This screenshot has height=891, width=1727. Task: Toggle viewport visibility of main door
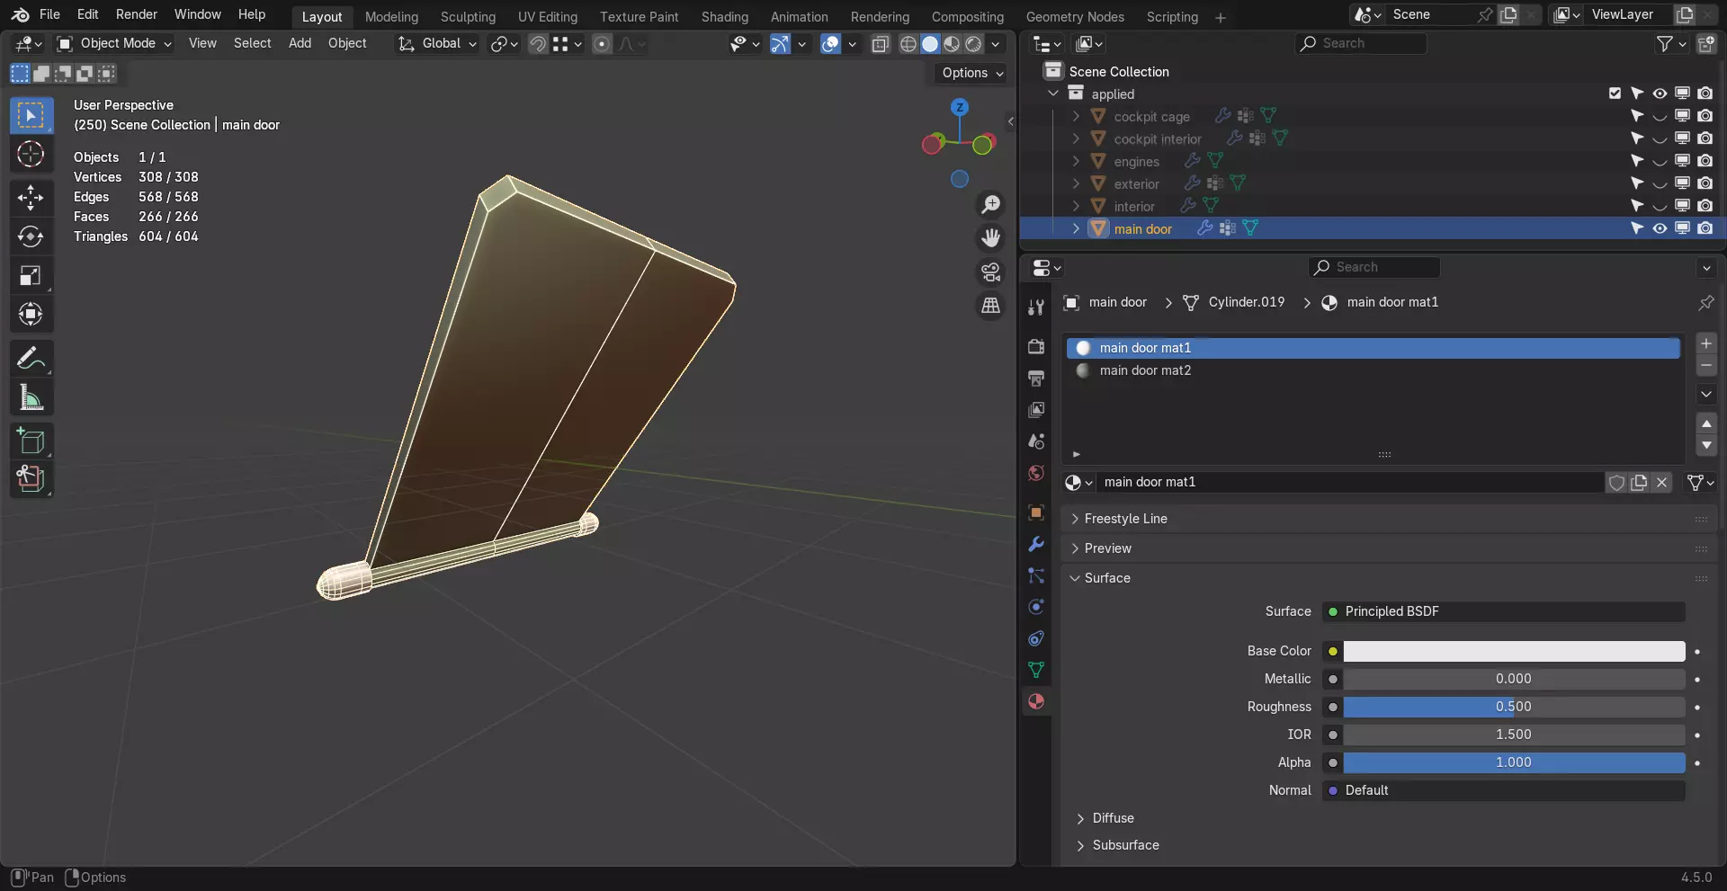(1660, 228)
